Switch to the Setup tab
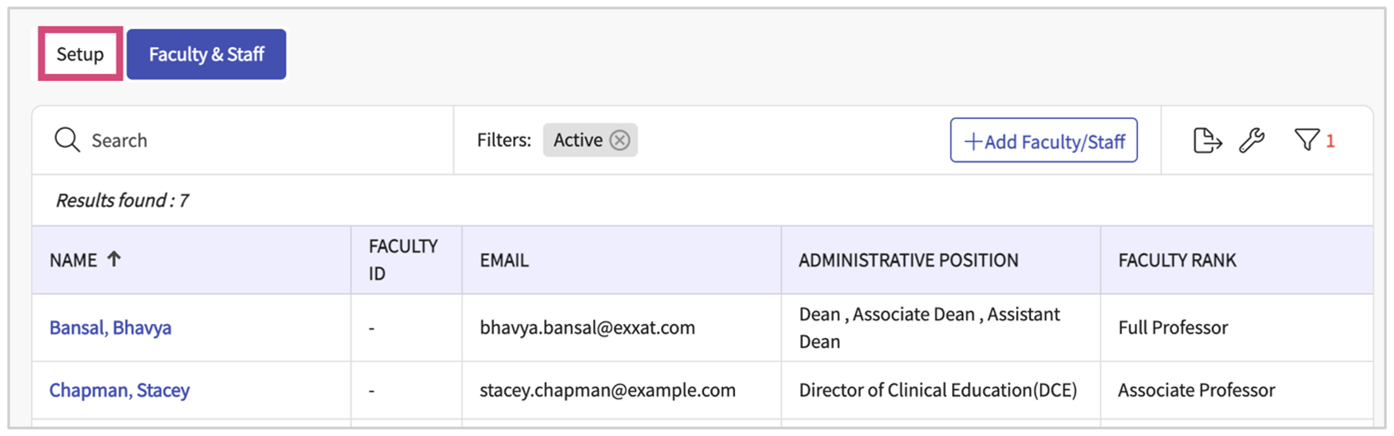 (80, 54)
